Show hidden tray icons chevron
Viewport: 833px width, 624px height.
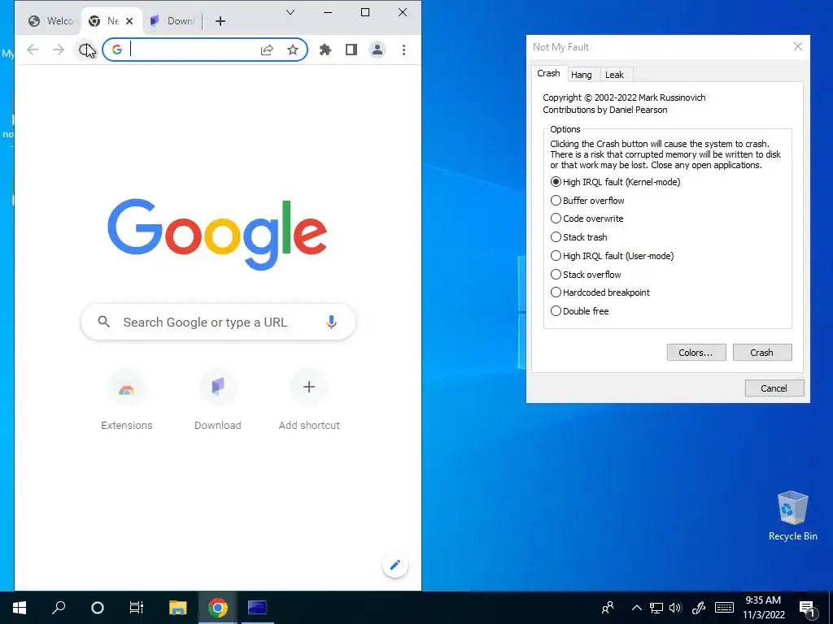tap(636, 608)
